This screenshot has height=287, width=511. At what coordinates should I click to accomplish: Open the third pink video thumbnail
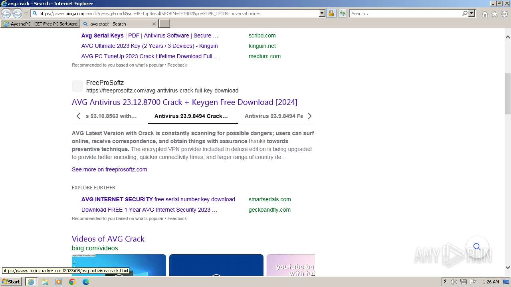[291, 265]
